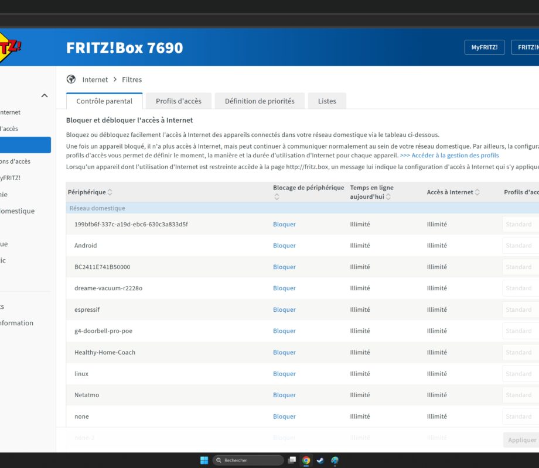Click the globe app icon right of Steam
This screenshot has width=539, height=468.
[x=335, y=460]
